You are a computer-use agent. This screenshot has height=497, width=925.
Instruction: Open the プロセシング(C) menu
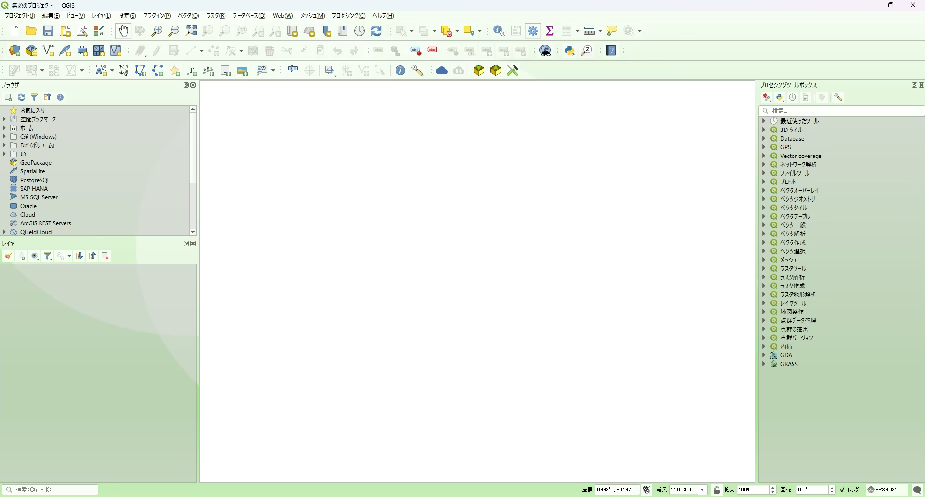coord(348,16)
